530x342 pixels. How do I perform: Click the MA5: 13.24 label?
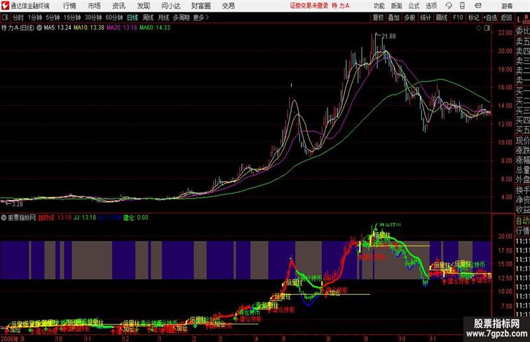57,28
